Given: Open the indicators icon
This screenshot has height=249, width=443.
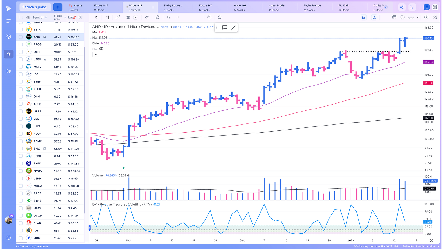Looking at the screenshot, I should 118,18.
